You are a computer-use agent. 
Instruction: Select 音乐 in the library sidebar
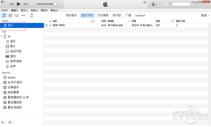(22, 25)
